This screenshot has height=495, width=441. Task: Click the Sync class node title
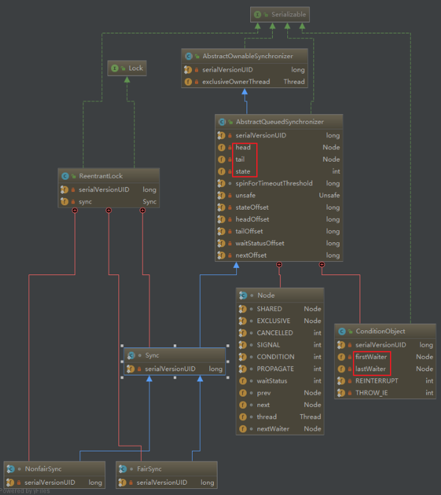point(152,356)
